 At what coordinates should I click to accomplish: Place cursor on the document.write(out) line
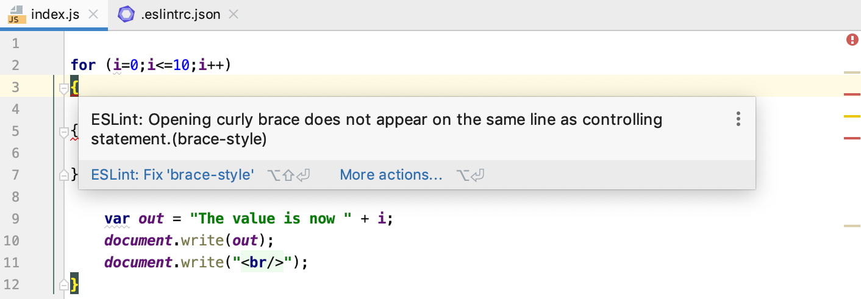[x=189, y=241]
